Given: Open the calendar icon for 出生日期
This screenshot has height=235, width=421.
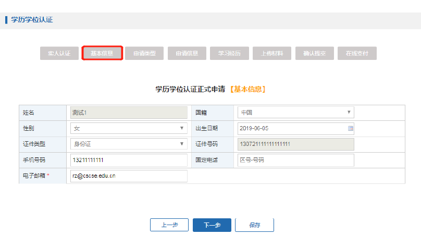Looking at the screenshot, I should click(x=350, y=128).
